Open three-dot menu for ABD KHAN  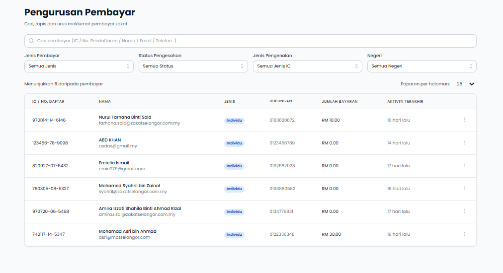(x=464, y=143)
